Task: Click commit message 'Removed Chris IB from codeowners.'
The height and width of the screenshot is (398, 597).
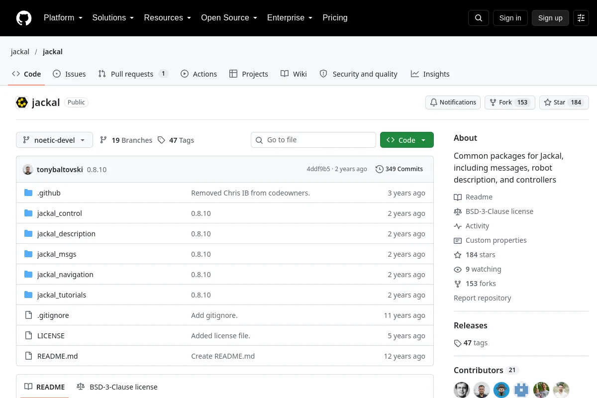Action: 250,193
